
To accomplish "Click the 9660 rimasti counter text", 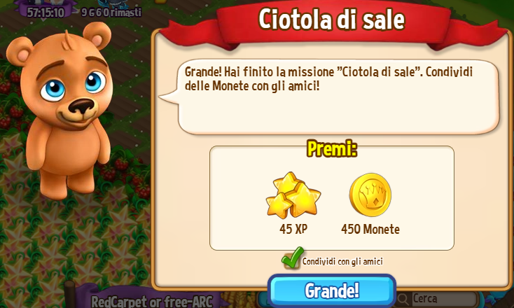I will pyautogui.click(x=111, y=13).
